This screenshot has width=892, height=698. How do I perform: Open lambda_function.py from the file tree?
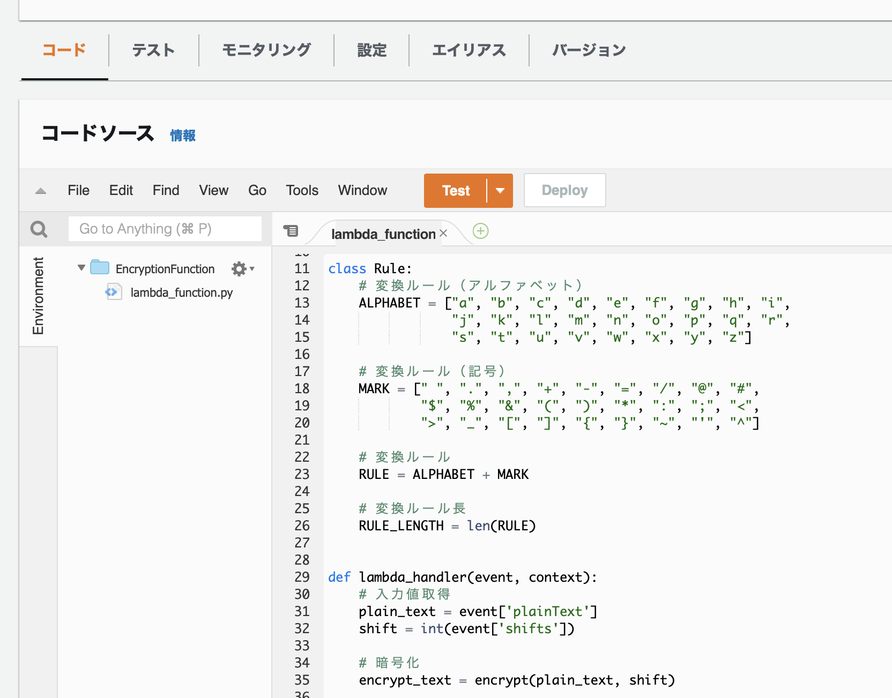coord(182,292)
